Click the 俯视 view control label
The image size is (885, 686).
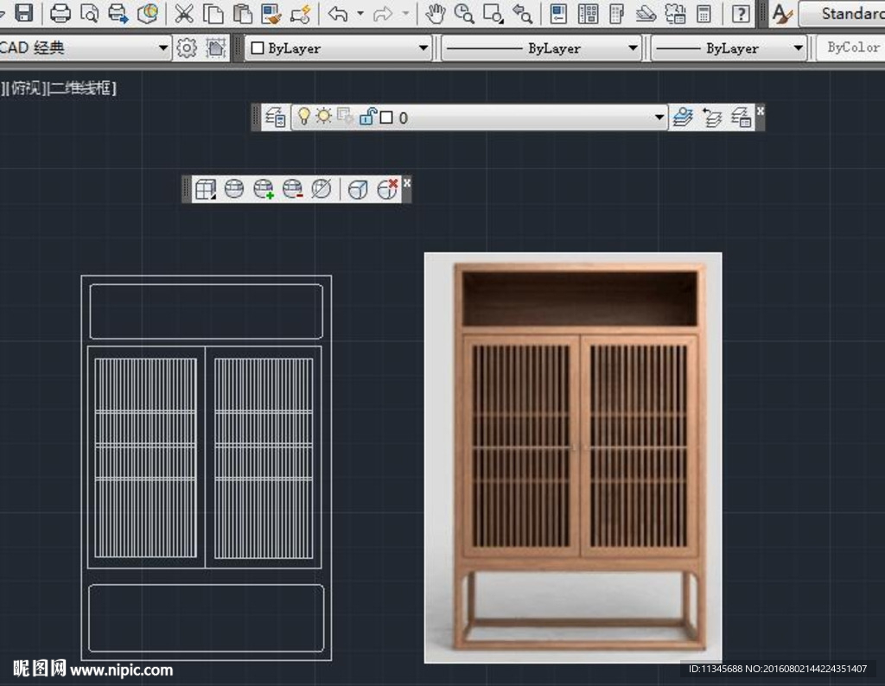tap(27, 88)
